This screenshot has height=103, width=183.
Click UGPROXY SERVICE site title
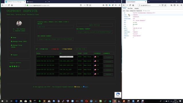(22, 11)
